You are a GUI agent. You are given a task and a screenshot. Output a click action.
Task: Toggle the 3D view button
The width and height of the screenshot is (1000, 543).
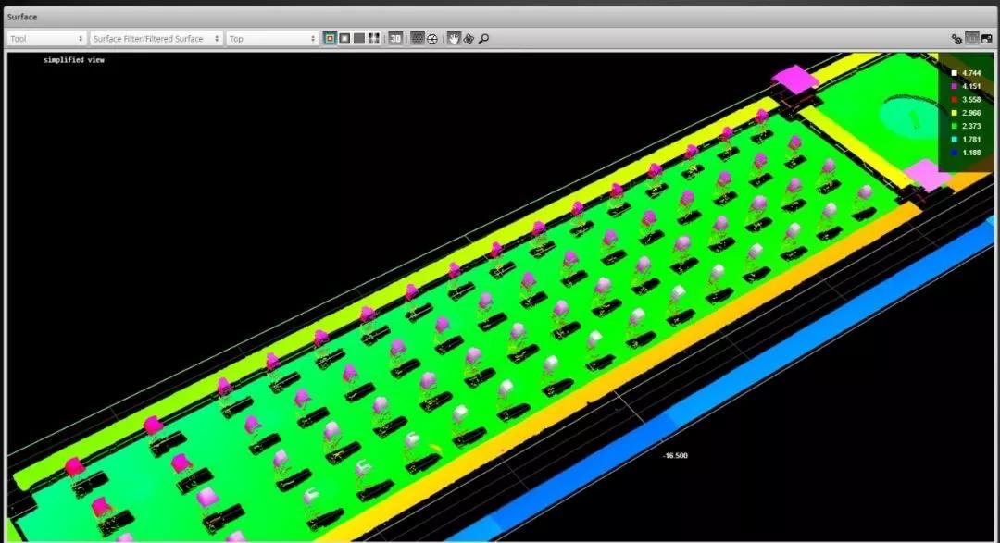[x=395, y=39]
